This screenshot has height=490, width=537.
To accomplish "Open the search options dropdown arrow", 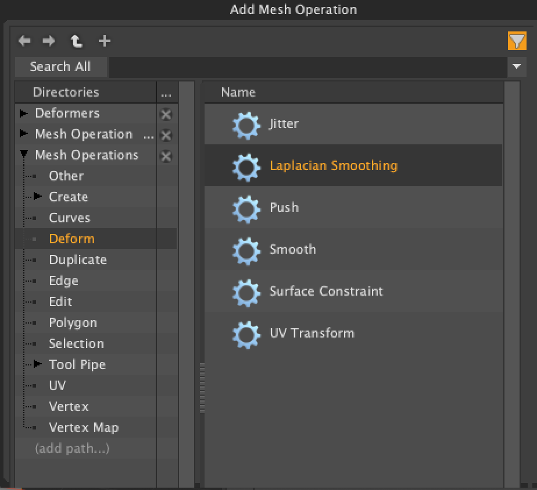I will pyautogui.click(x=517, y=67).
